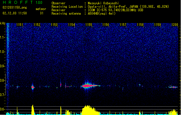Click the long echo streak near 1200
Screen dimensions: 181x115
click(x=173, y=87)
